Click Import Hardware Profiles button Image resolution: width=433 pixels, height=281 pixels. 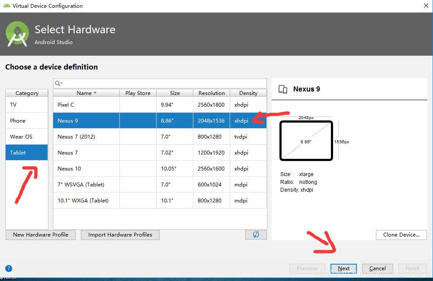point(120,235)
